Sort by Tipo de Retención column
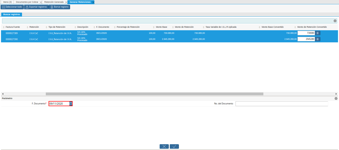Image resolution: width=339 pixels, height=150 pixels. click(x=57, y=27)
